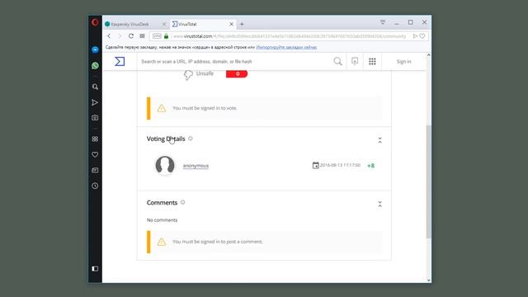Open the Voting Details info icon
This screenshot has width=528, height=297.
[191, 139]
